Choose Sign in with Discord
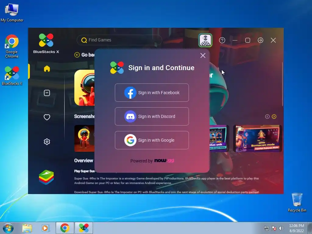Viewport: 312px width, 234px height. [x=152, y=116]
